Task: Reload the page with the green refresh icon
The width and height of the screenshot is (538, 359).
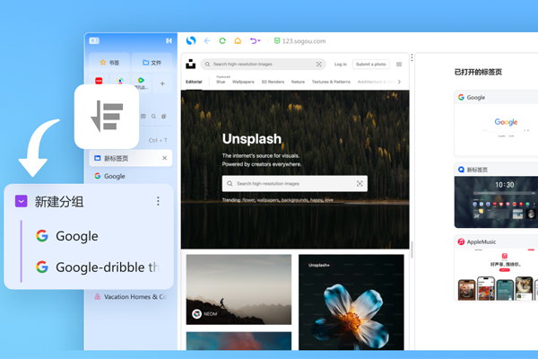Action: coord(222,40)
